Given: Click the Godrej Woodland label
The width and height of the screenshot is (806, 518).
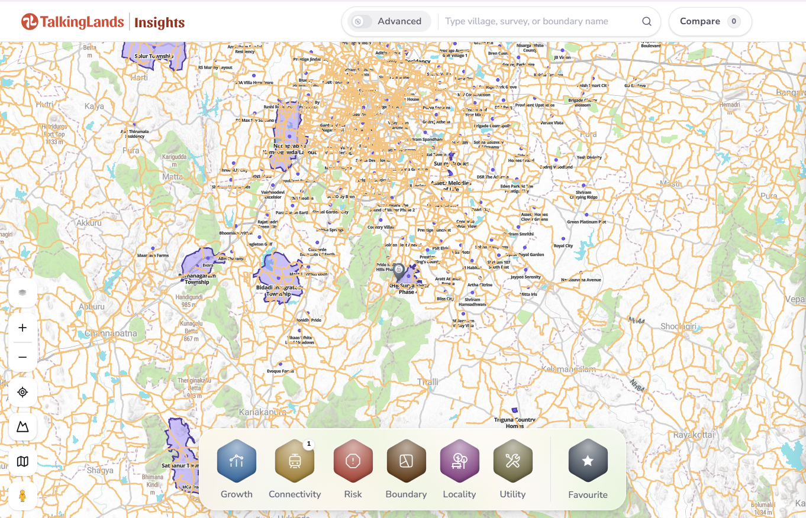Looking at the screenshot, I should coord(556,167).
